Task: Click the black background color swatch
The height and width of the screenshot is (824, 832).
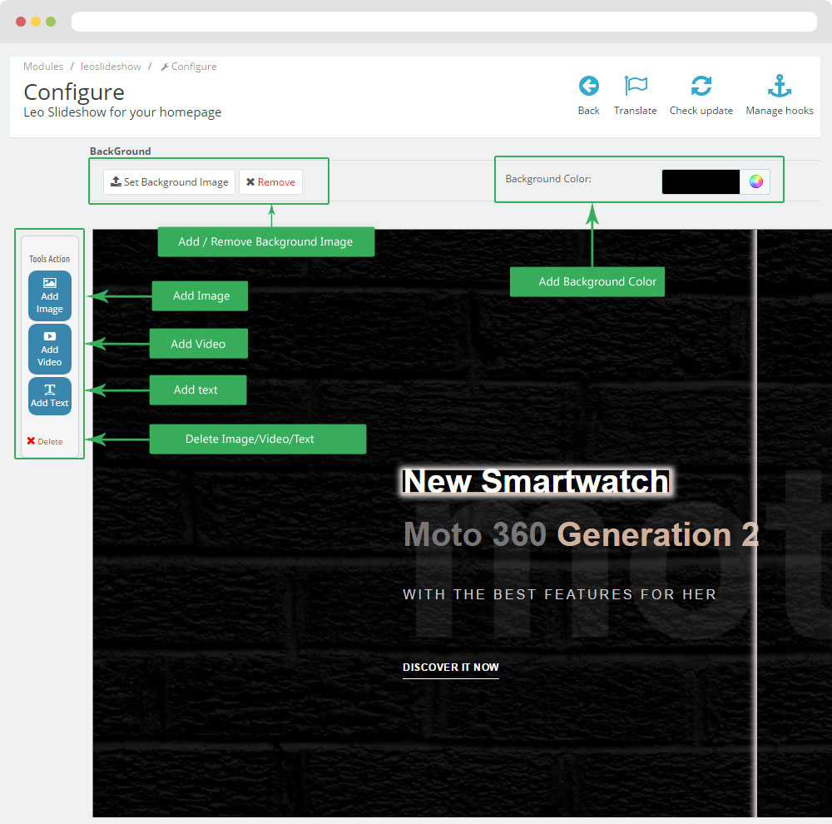Action: (x=701, y=181)
